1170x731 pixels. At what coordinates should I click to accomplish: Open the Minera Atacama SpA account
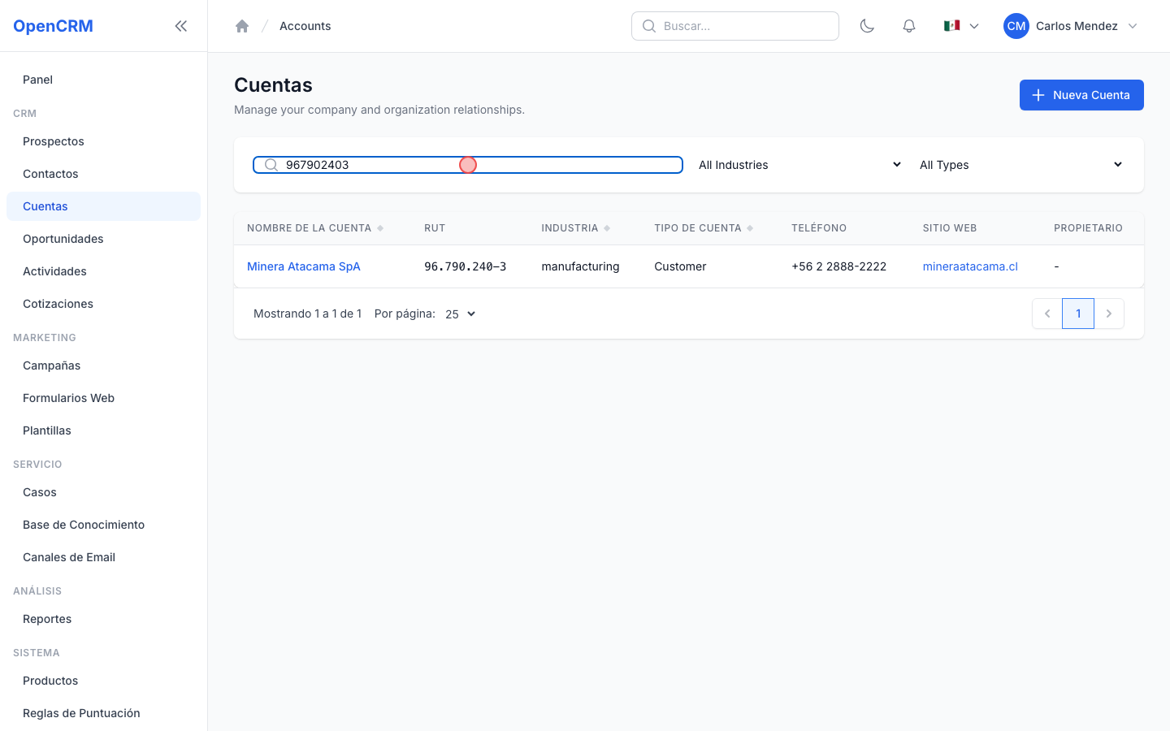pyautogui.click(x=304, y=266)
